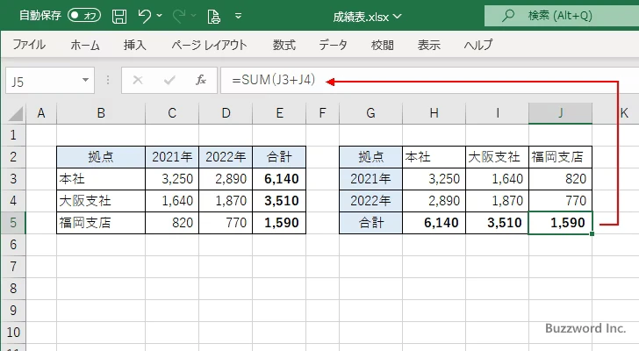Select row 5 header
This screenshot has width=639, height=351.
[x=13, y=223]
